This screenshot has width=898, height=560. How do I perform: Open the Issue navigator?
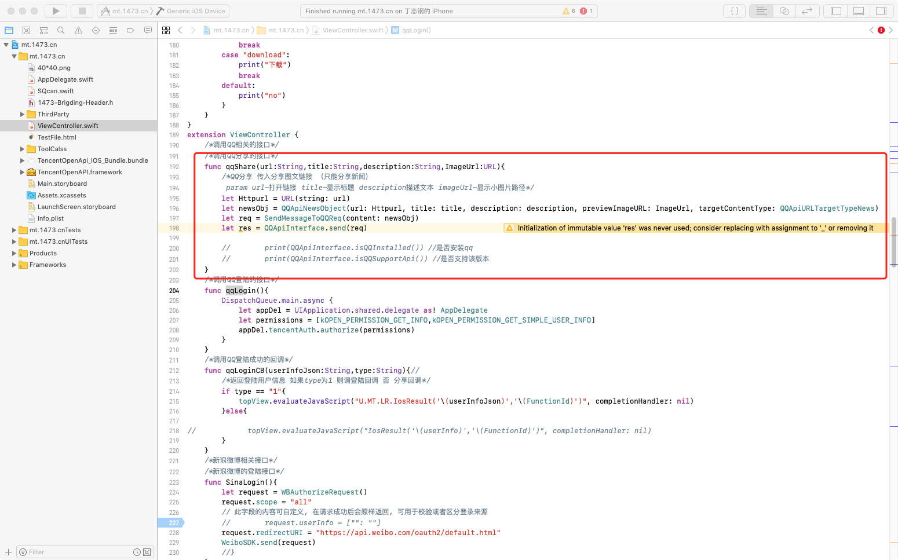(78, 30)
